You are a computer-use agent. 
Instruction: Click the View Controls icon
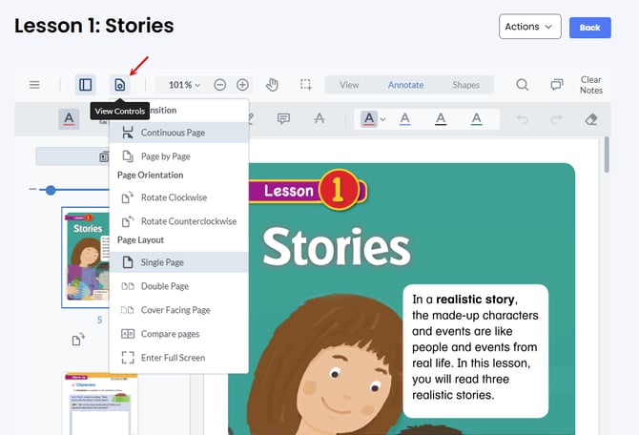point(119,85)
